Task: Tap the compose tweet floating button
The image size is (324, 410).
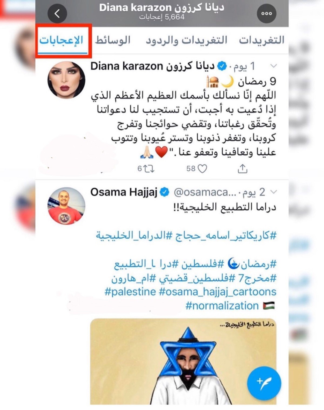Action: (x=264, y=383)
